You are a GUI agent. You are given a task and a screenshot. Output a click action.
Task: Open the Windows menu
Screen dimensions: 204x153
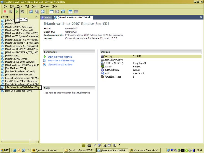coord(45,6)
